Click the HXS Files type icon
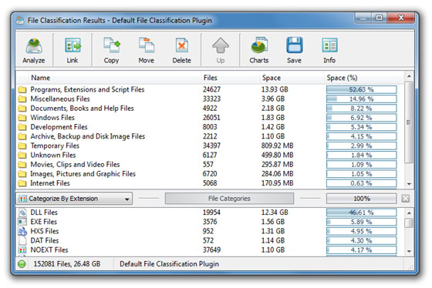Screen dimensions: 432x288 point(22,231)
